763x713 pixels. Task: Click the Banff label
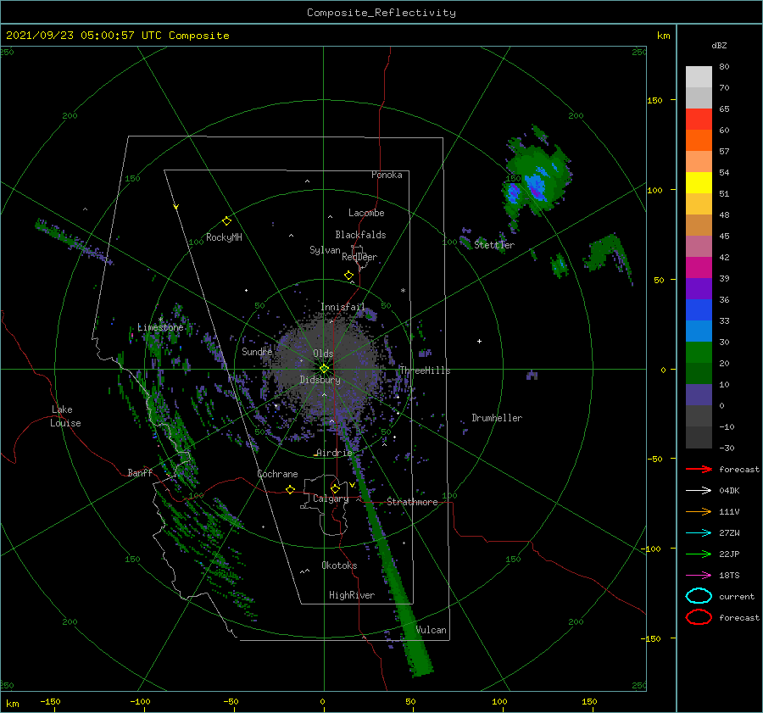(140, 473)
